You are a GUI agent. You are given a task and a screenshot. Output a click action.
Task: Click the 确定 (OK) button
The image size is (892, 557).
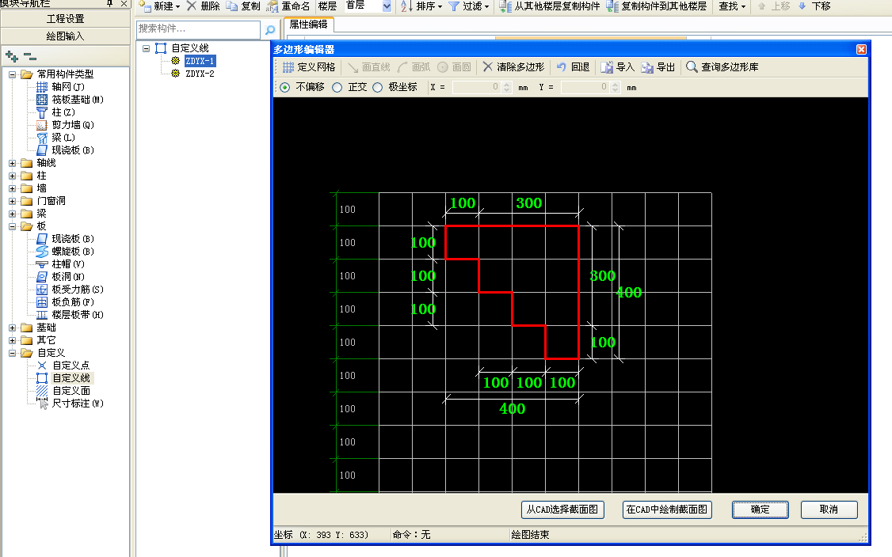point(760,510)
